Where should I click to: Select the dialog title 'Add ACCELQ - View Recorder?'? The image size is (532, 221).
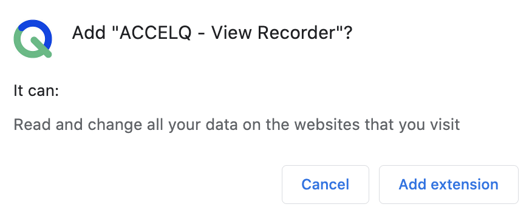coord(212,33)
